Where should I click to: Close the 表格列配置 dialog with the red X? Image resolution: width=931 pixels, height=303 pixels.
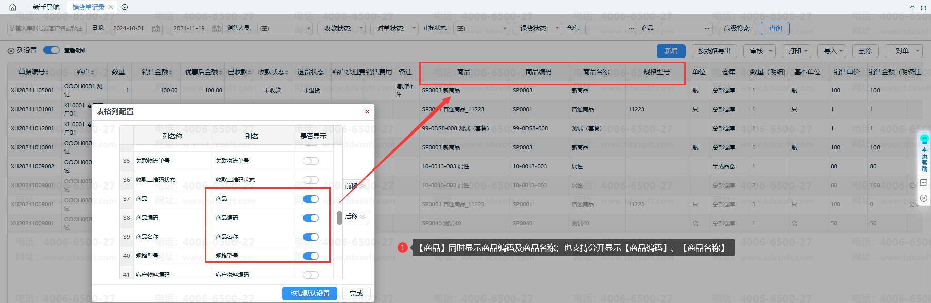[367, 112]
